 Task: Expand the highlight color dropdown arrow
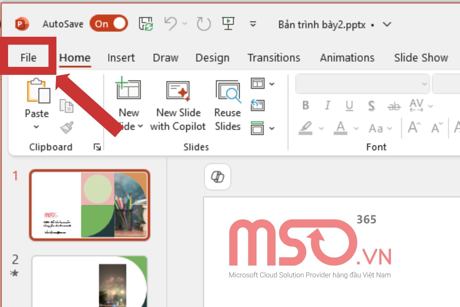pos(321,129)
